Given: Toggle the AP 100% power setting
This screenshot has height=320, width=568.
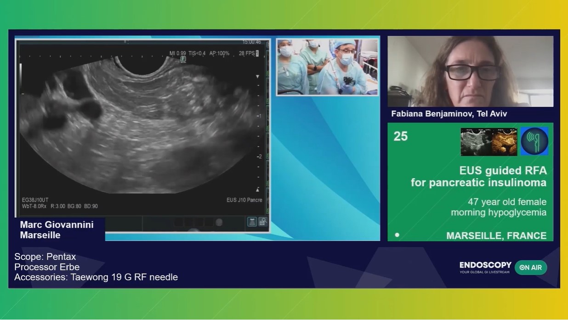Looking at the screenshot, I should 219,53.
